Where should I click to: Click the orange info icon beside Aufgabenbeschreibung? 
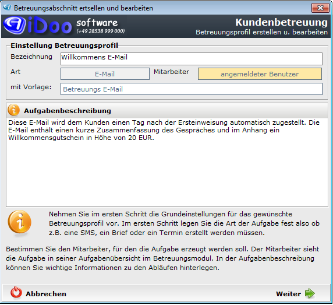coord(14,110)
